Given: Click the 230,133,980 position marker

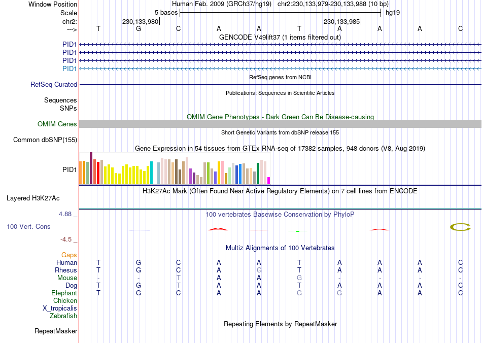Looking at the screenshot, I should (140, 21).
